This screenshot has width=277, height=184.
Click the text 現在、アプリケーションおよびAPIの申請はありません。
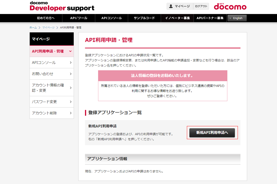coord(124,171)
